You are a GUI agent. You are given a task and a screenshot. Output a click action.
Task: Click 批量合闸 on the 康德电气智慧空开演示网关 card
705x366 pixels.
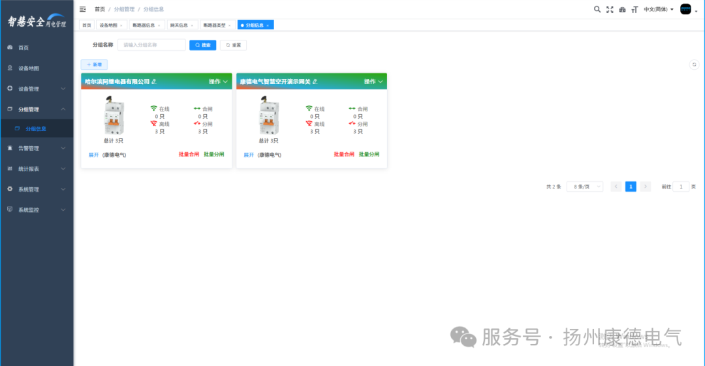click(x=344, y=154)
